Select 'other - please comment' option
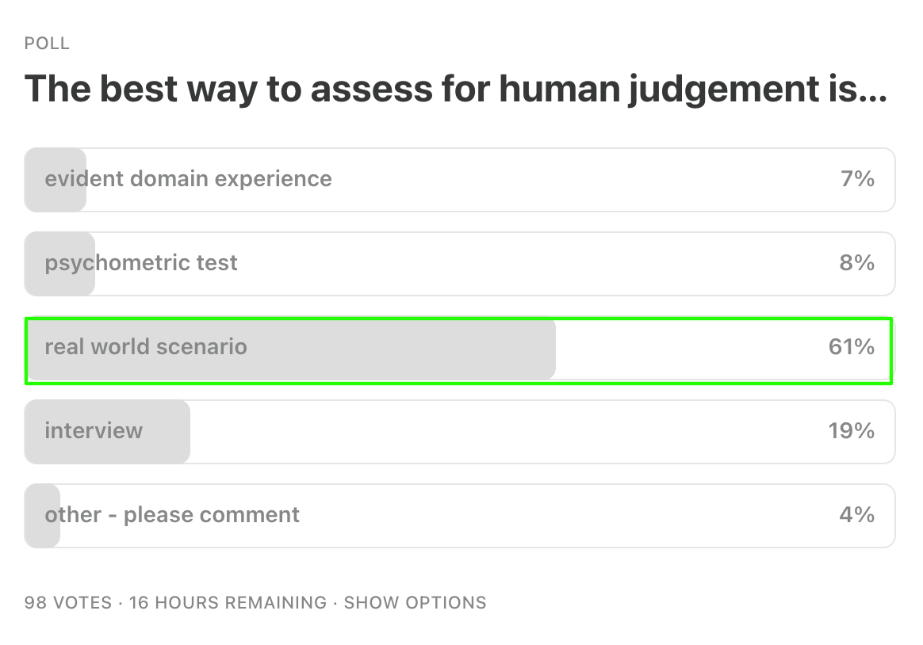Viewport: 923px width, 645px height. pyautogui.click(x=459, y=516)
